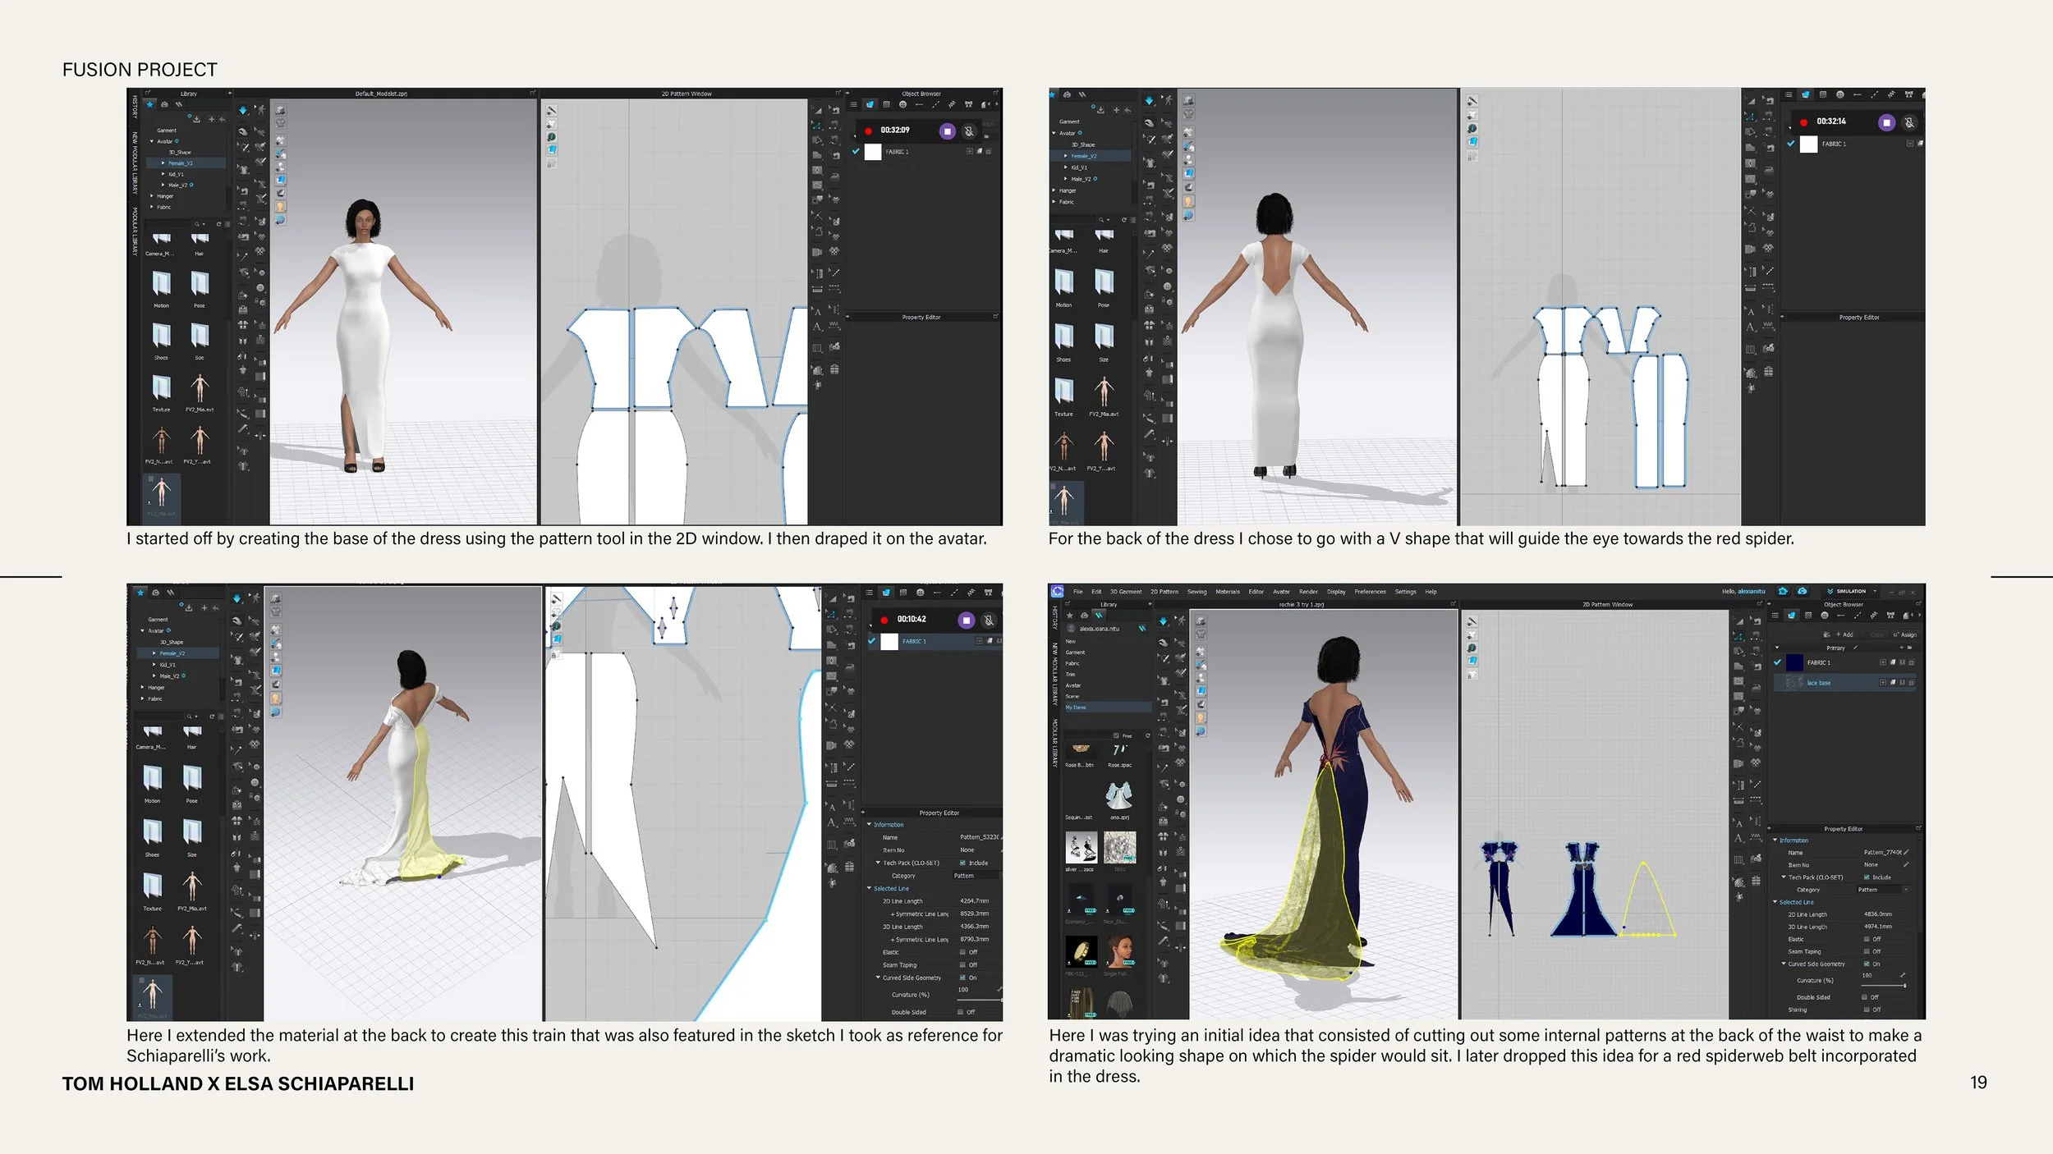This screenshot has height=1154, width=2053.
Task: Toggle checkmark beside the navy FABRIC 1
Action: pyautogui.click(x=1778, y=662)
